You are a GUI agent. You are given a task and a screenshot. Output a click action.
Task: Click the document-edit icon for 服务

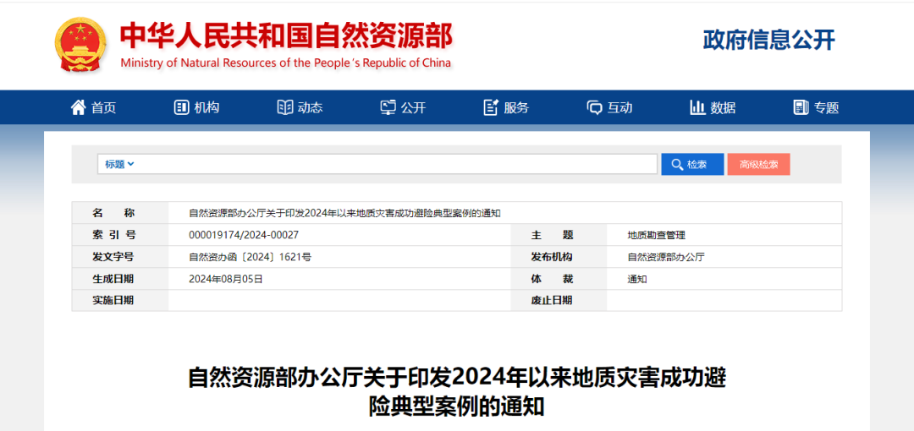tap(491, 107)
